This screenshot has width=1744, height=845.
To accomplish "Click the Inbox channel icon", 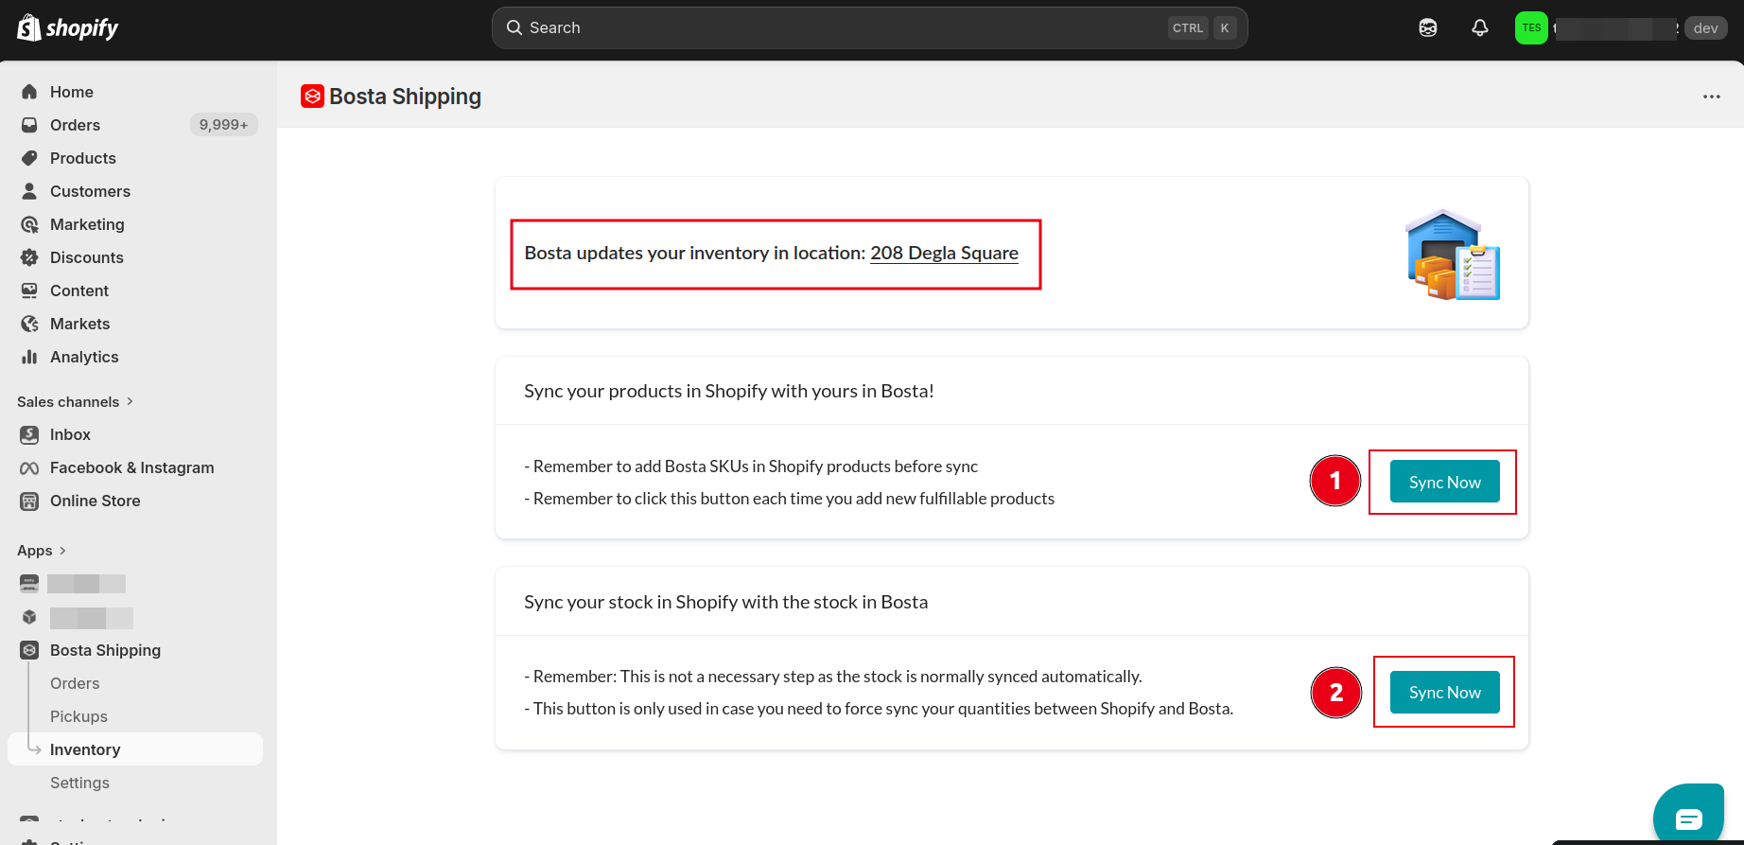I will (x=29, y=434).
